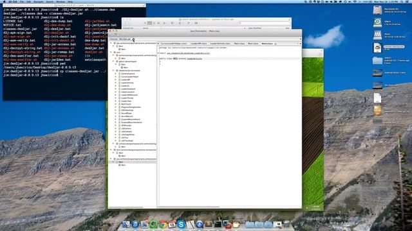Click the classes-dex2jar.jar file field
412x231 pixels.
click(120, 39)
